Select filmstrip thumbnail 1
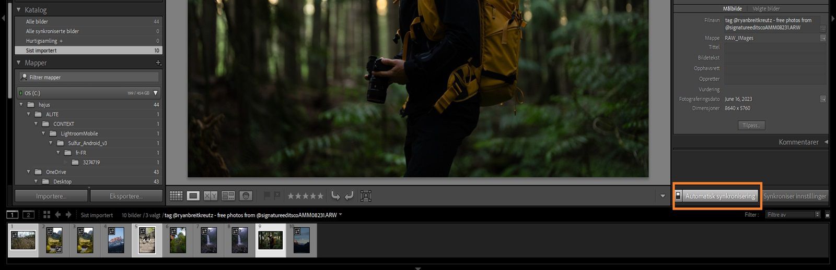This screenshot has height=270, width=836. point(23,240)
